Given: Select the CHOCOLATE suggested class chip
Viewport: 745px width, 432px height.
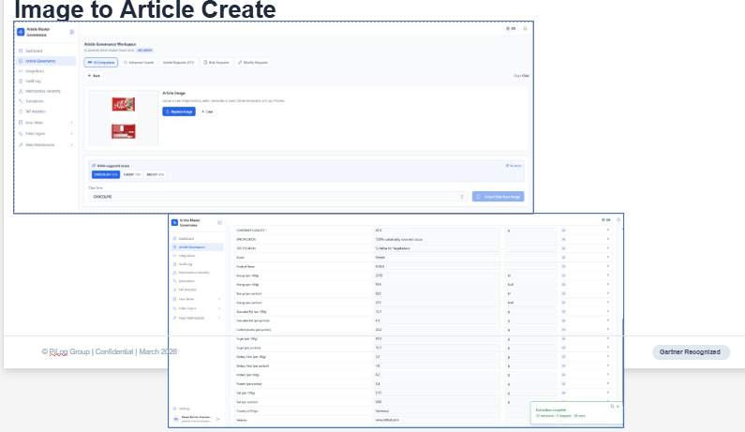Looking at the screenshot, I should click(106, 175).
